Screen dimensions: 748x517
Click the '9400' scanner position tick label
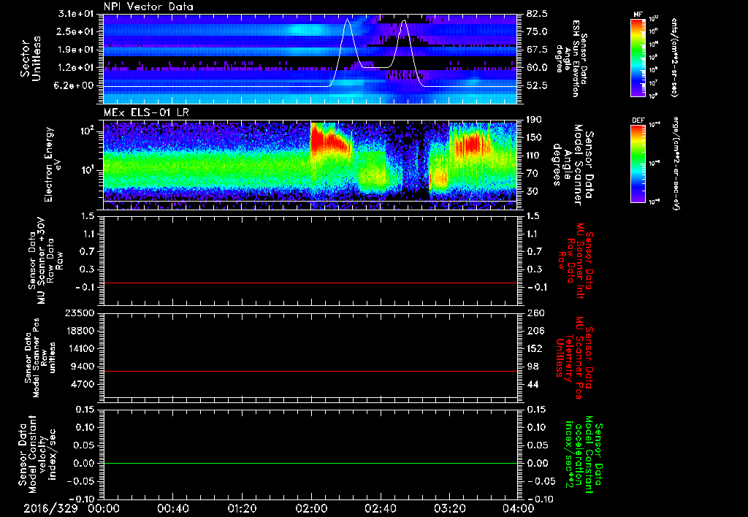tap(82, 367)
